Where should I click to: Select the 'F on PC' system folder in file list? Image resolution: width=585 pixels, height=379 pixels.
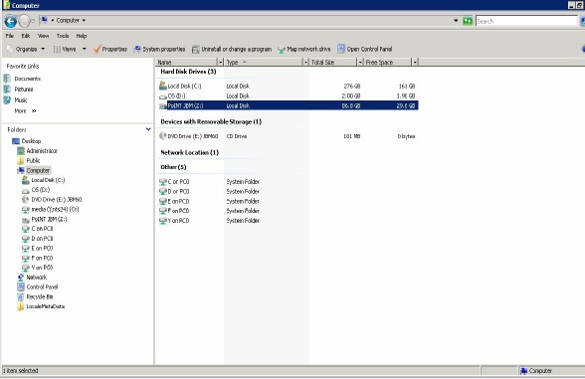pos(178,211)
